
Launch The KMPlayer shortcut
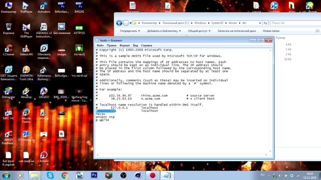pyautogui.click(x=26, y=30)
